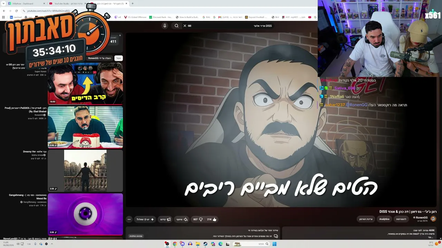Like the video with 21K thumbs up
The width and height of the screenshot is (442, 248).
coord(212,219)
